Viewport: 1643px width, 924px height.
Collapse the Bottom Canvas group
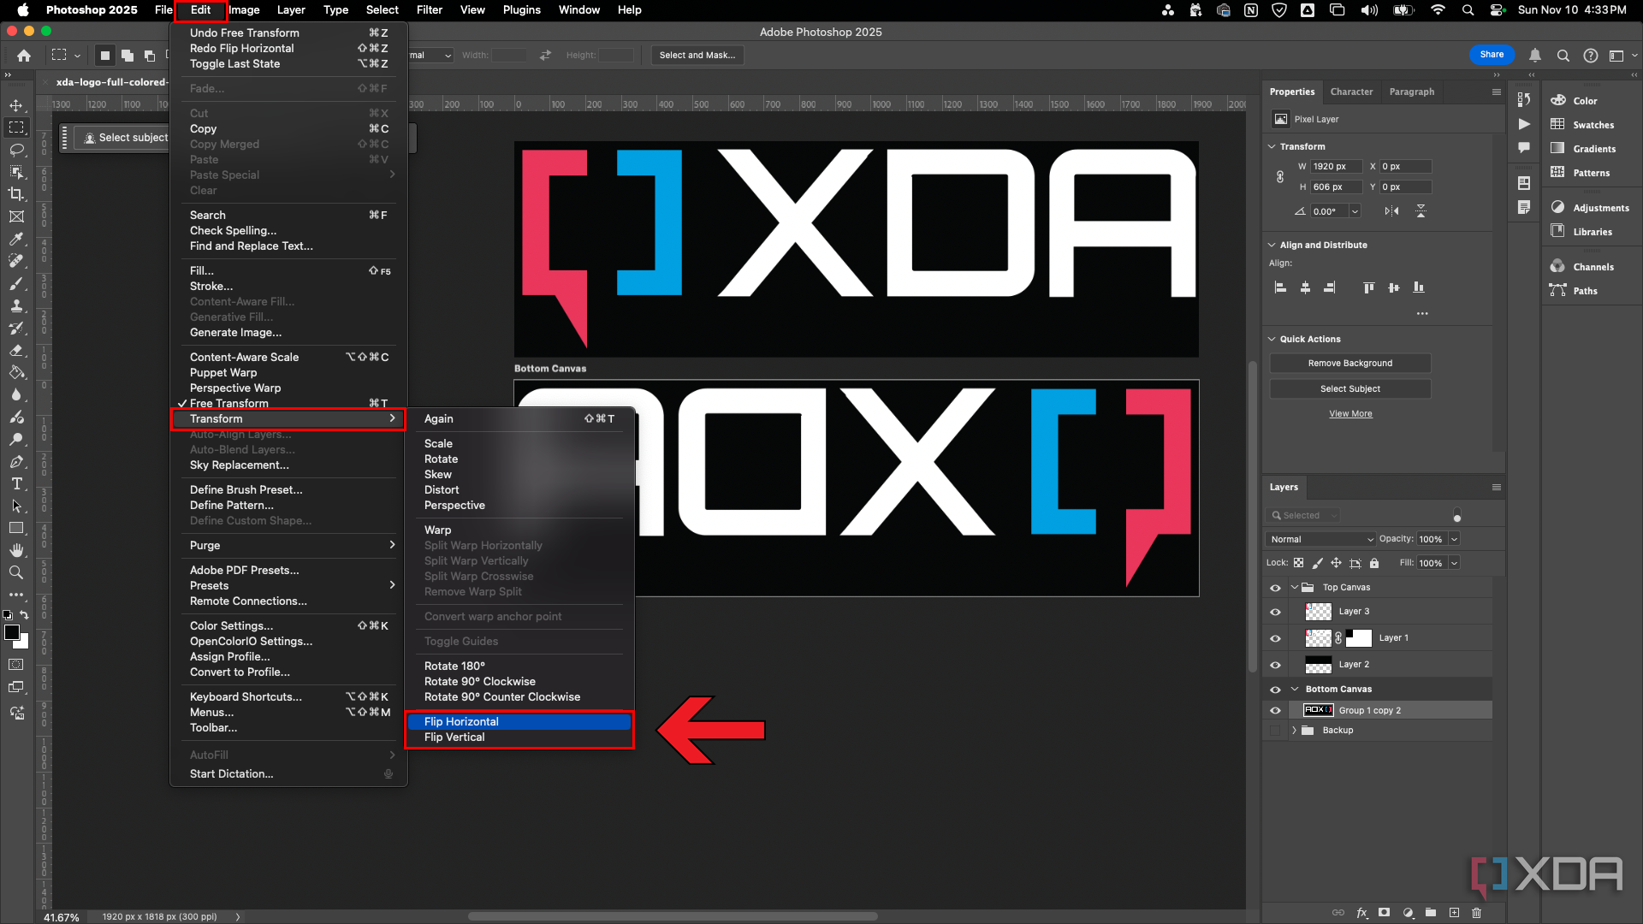coord(1295,690)
